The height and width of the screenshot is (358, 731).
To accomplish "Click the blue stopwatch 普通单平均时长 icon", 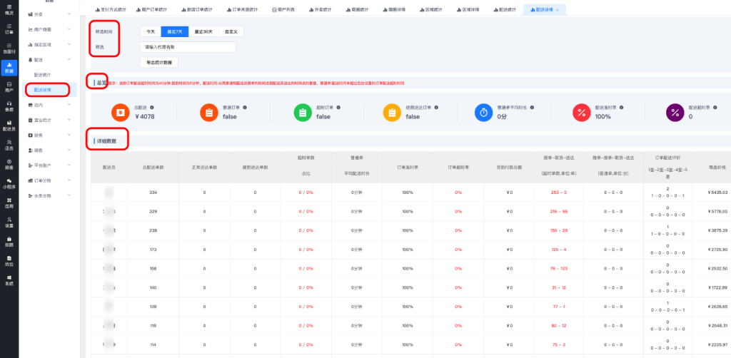I will pyautogui.click(x=483, y=112).
